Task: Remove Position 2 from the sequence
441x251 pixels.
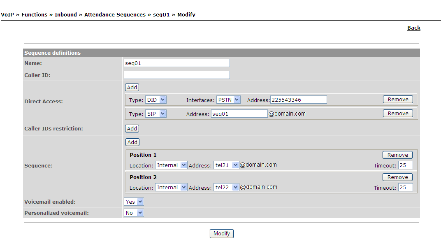Action: pos(397,177)
